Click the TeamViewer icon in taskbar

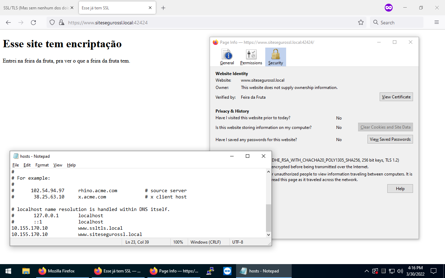pos(227,271)
